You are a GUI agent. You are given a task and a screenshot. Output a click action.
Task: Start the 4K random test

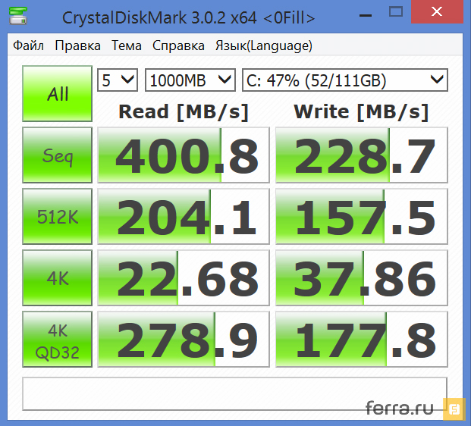tap(57, 277)
